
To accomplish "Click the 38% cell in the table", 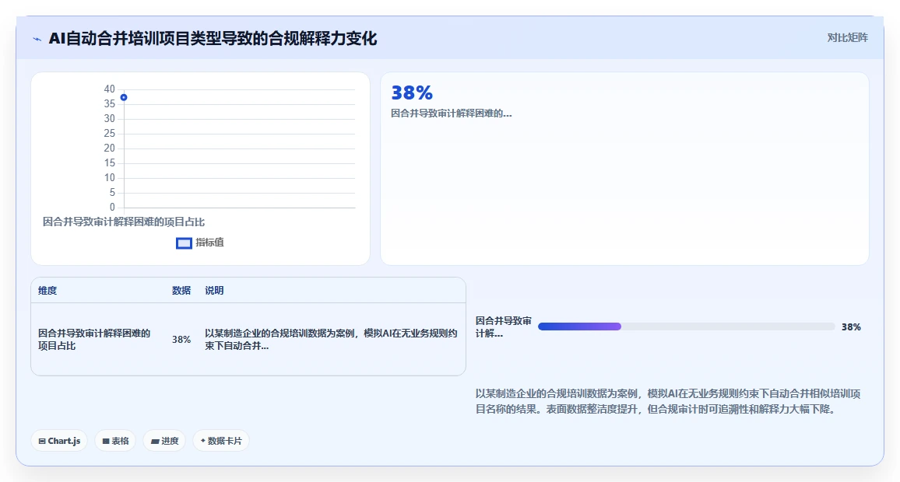I will 181,339.
